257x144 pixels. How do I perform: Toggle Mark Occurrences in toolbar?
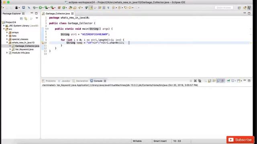click(x=91, y=8)
